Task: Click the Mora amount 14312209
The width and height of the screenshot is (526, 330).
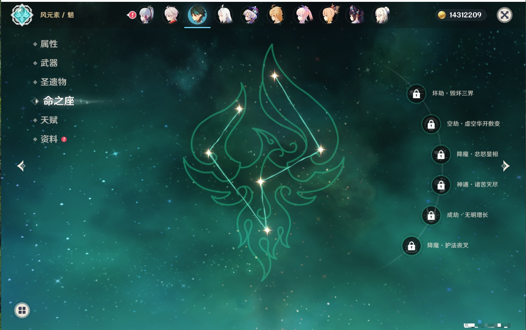Action: point(465,15)
